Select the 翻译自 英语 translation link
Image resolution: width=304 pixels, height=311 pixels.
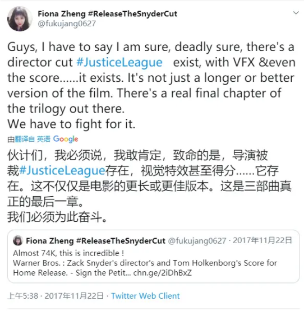point(33,139)
